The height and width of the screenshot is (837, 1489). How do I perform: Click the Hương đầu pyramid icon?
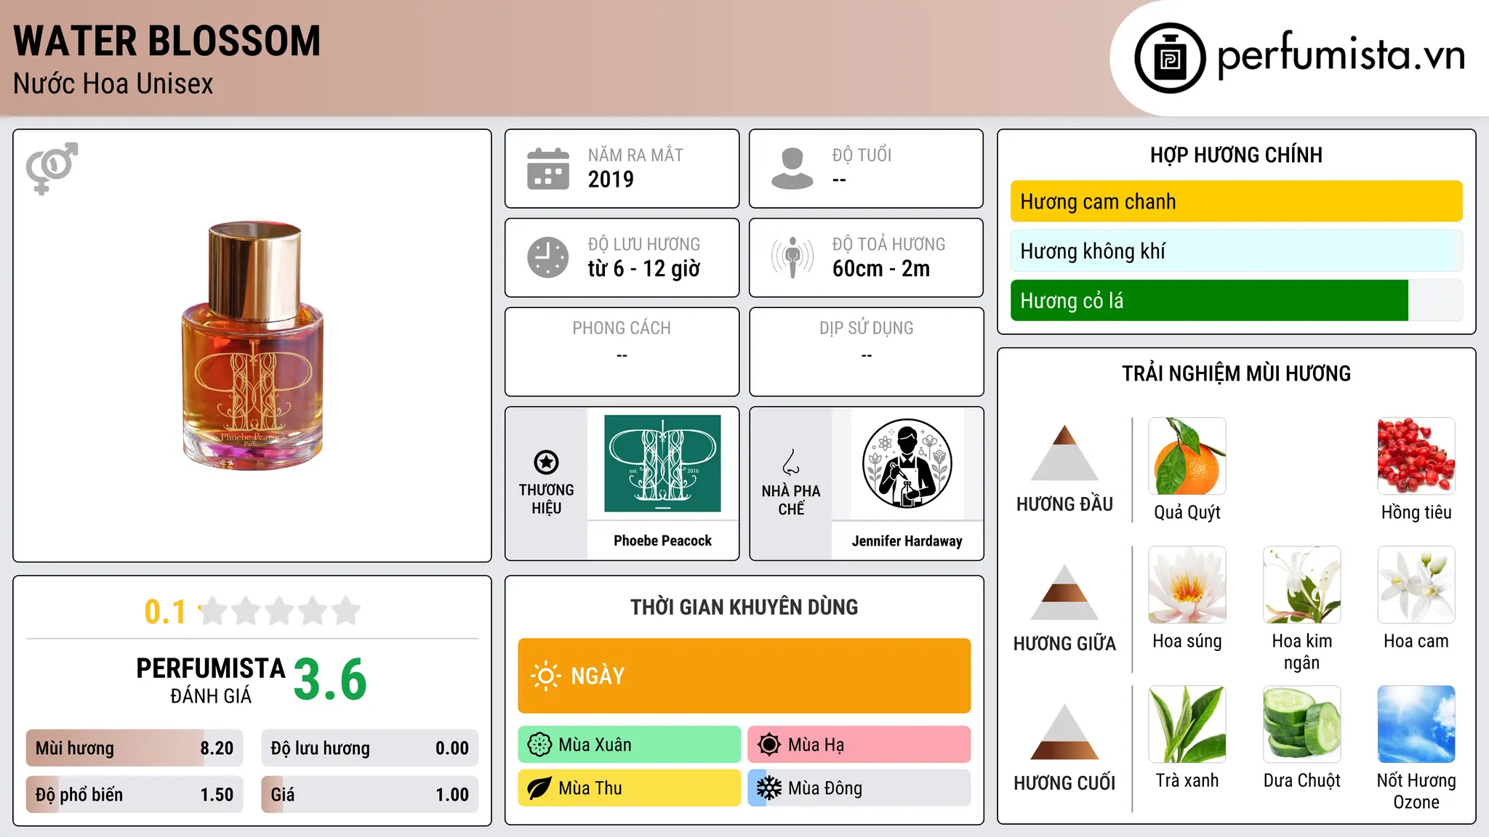[x=1064, y=453]
